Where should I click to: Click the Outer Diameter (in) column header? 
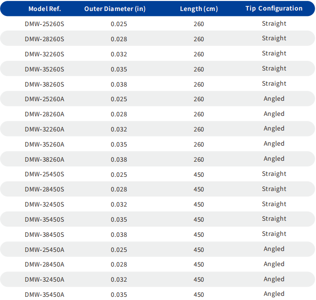[114, 9]
